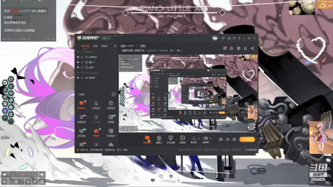The width and height of the screenshot is (333, 187).
Task: Open the store icon beside the bell
Action: [239, 48]
